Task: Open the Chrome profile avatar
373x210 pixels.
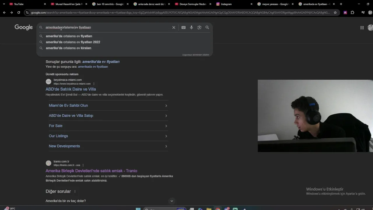Action: click(370, 13)
